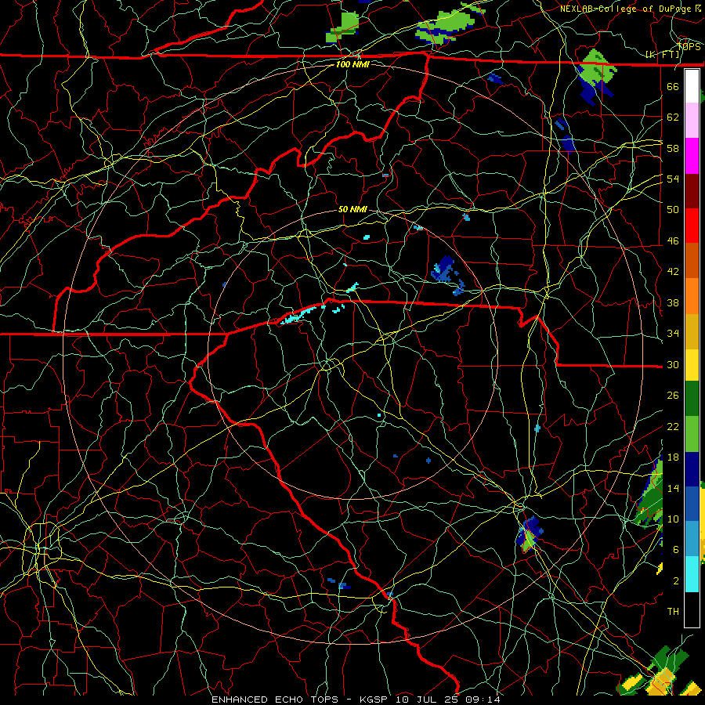The width and height of the screenshot is (705, 705).
Task: Click the 34 value on legend scale
Action: click(x=673, y=333)
